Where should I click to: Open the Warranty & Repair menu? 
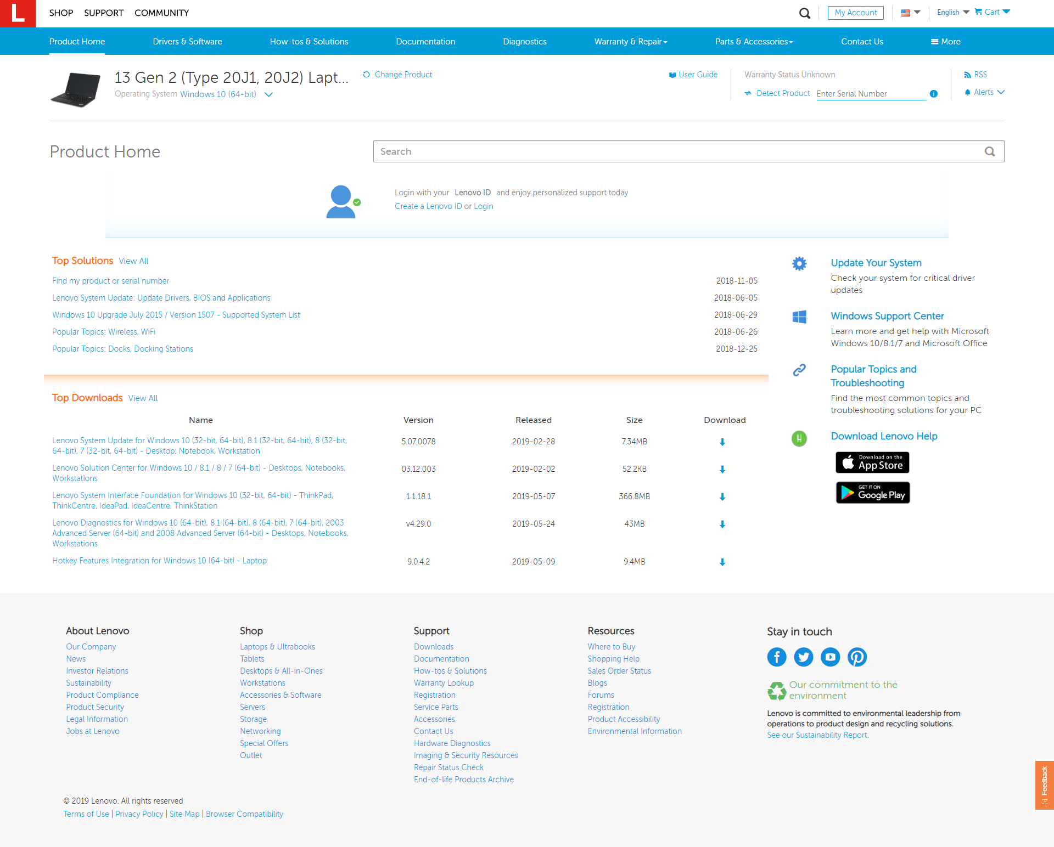click(631, 42)
